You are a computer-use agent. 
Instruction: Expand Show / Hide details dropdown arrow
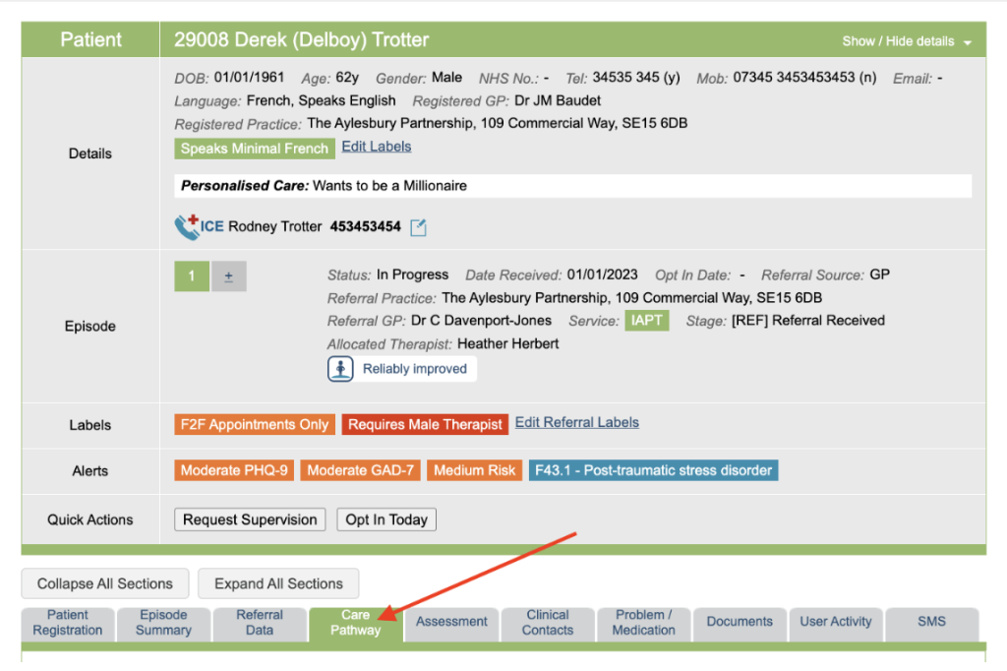pos(968,42)
